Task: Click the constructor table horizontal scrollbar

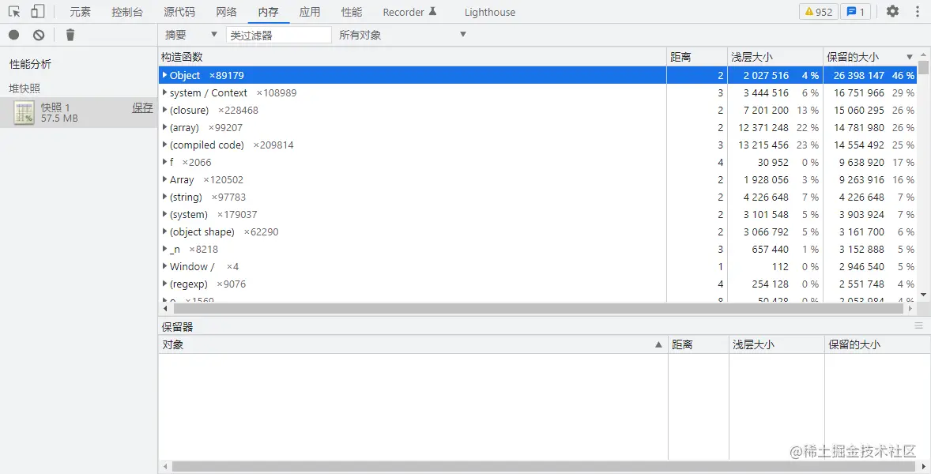Action: click(x=539, y=308)
